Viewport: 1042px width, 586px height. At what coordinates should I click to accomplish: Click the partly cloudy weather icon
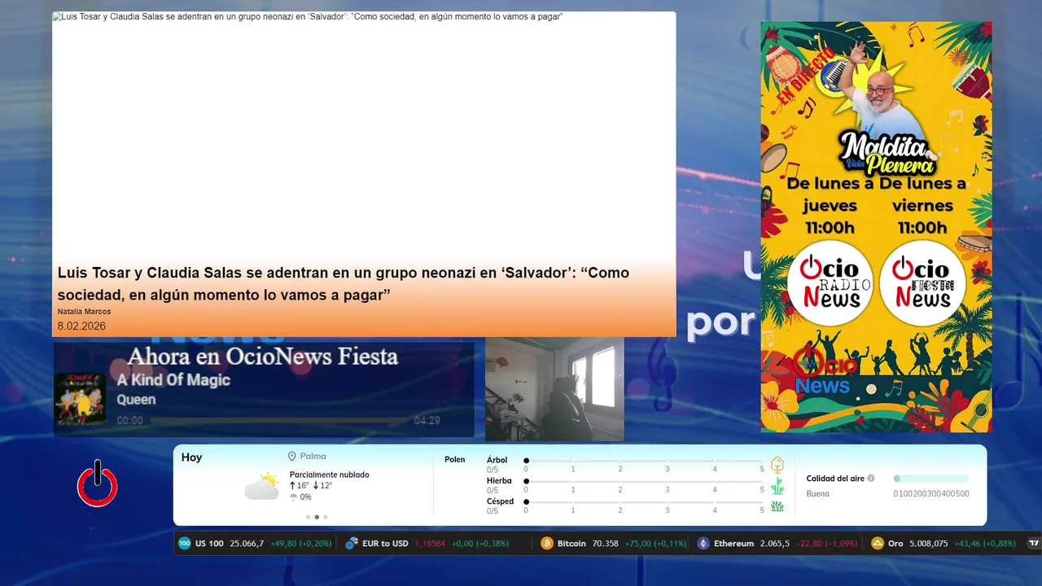pyautogui.click(x=262, y=486)
